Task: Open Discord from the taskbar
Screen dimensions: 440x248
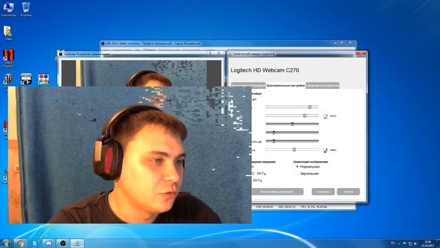Action: click(49, 243)
